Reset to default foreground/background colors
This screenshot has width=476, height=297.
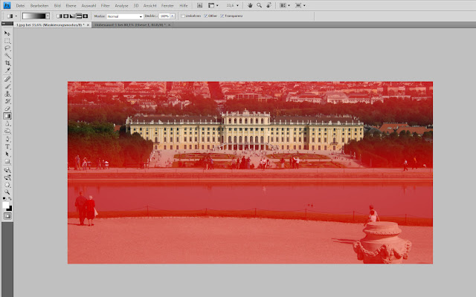(x=4, y=199)
